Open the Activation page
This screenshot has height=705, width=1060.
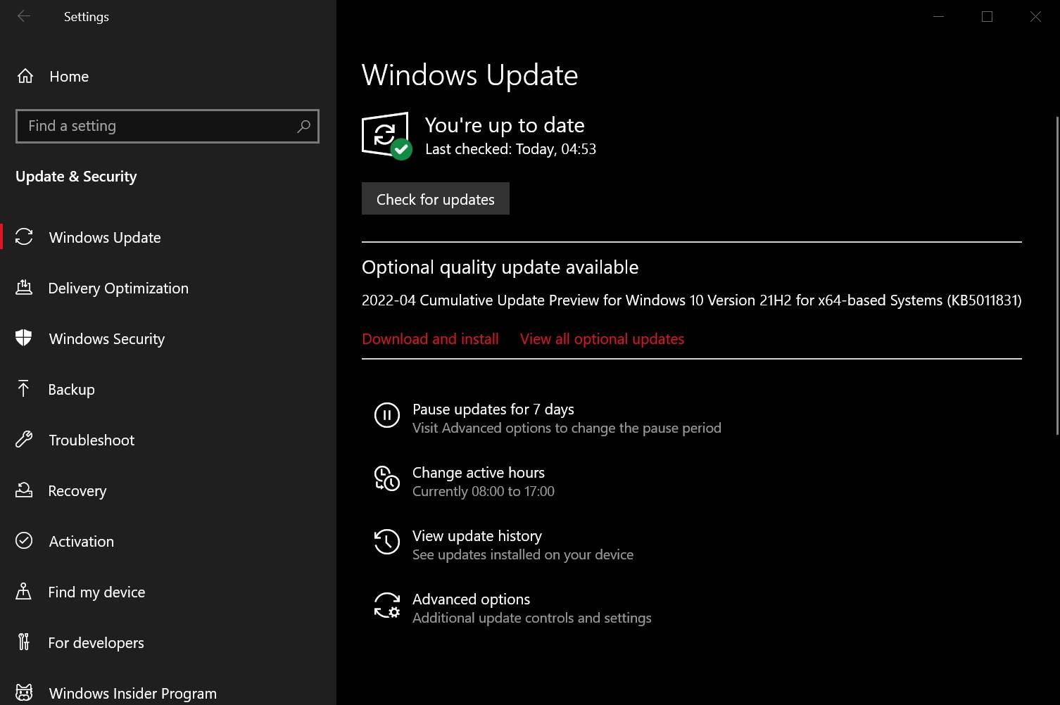point(81,541)
